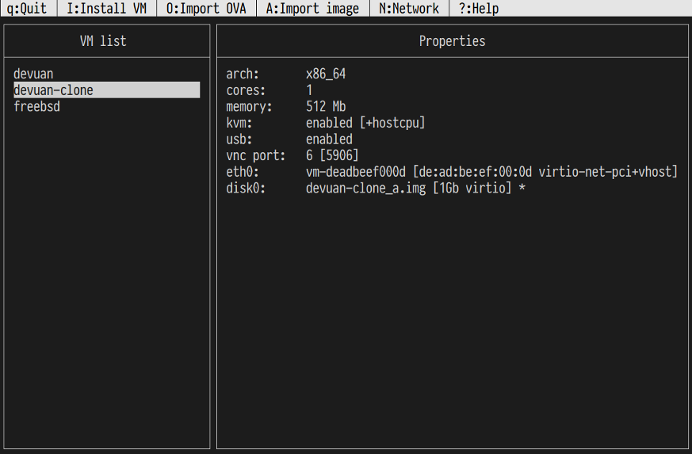Select the devuan-clone VM entry
Screen dimensions: 692x454
[x=107, y=90]
